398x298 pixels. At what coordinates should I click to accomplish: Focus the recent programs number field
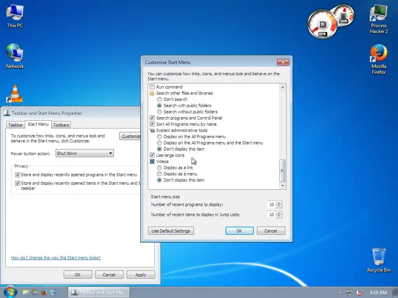pos(271,204)
